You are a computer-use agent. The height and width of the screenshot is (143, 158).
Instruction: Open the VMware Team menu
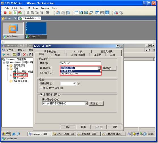(x=35, y=8)
